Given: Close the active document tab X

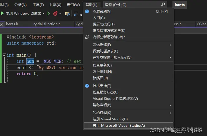Looking at the screenshot, I should [1, 25].
